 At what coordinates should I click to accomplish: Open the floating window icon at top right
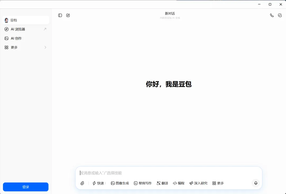280,15
